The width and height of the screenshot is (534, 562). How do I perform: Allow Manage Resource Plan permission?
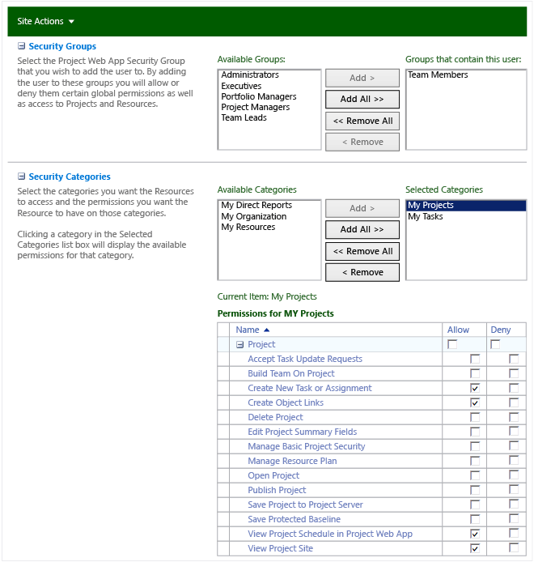click(x=475, y=461)
